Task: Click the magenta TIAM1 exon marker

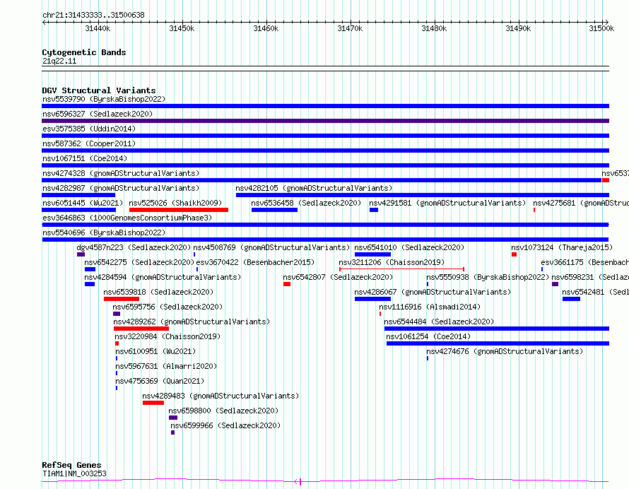Action: pos(300,482)
